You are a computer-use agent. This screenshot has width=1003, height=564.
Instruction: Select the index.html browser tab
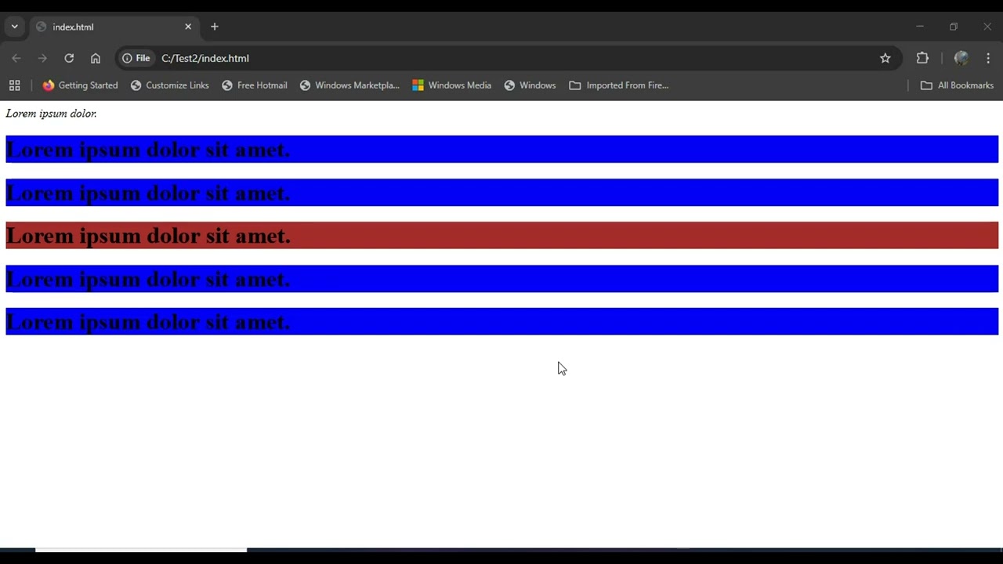pyautogui.click(x=114, y=27)
